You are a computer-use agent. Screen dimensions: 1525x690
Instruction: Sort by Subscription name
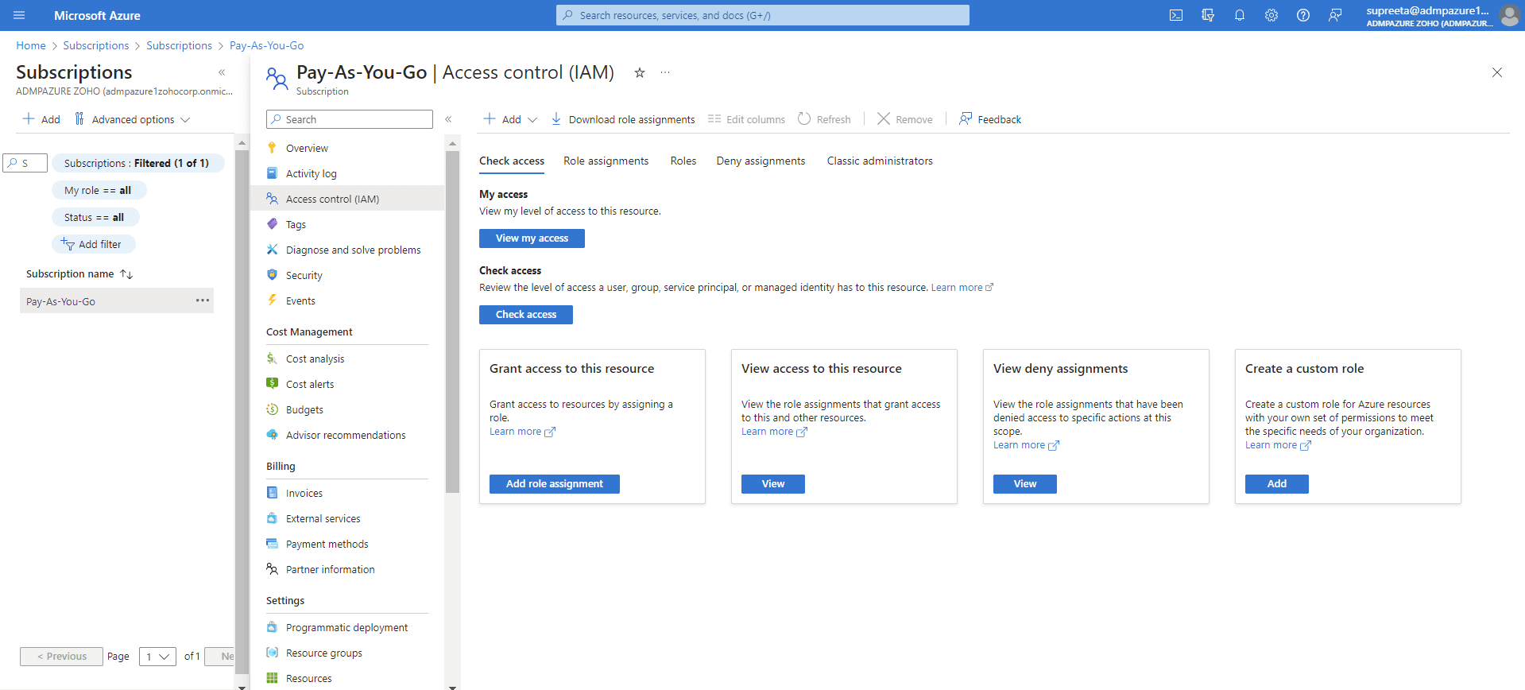79,273
